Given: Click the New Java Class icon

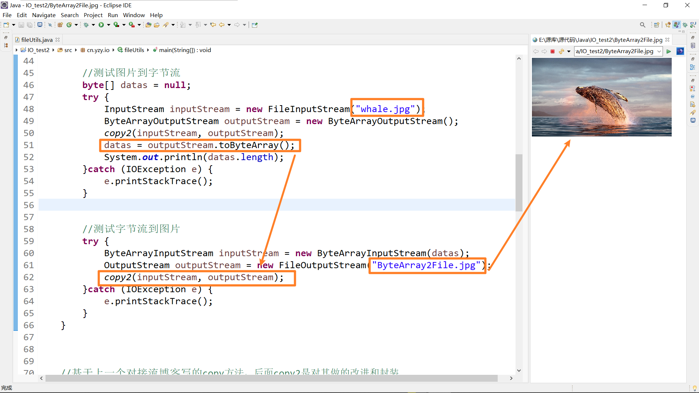Looking at the screenshot, I should point(69,25).
